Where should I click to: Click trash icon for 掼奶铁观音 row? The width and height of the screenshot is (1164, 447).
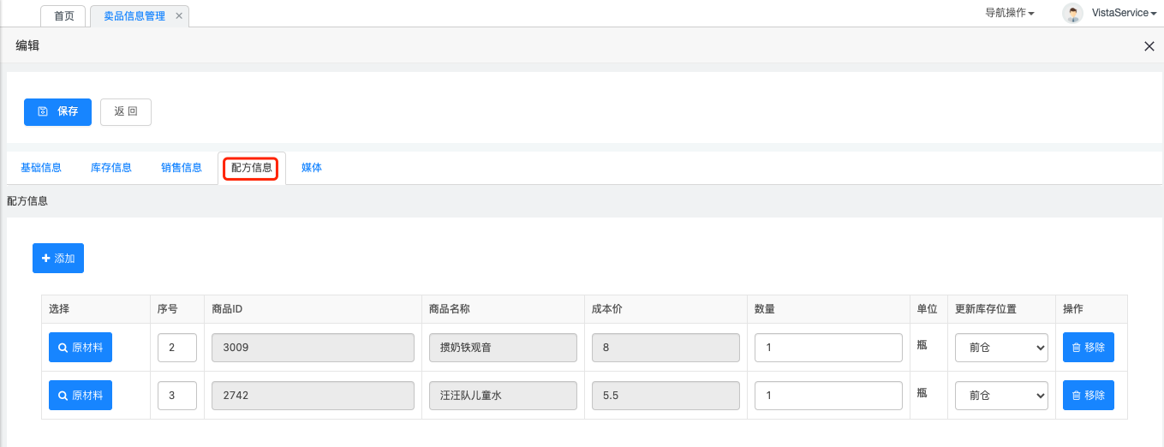(1077, 348)
